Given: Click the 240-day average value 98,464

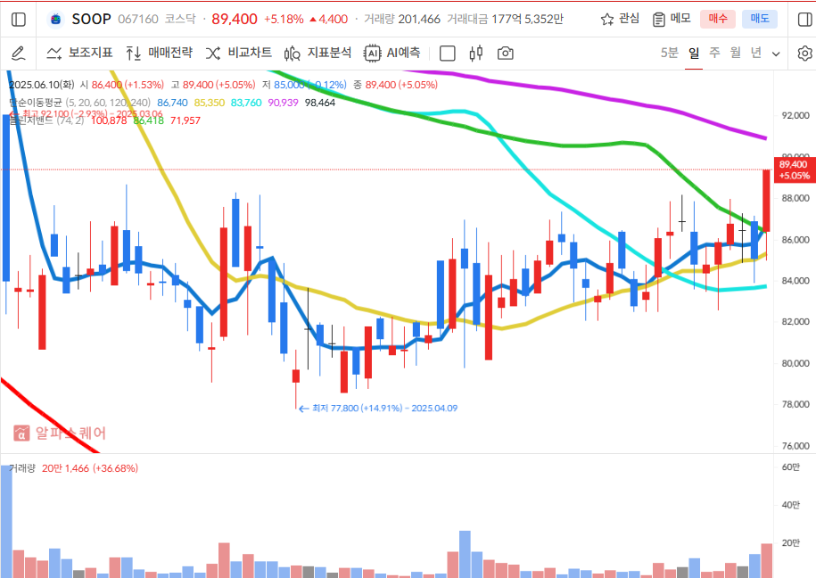Looking at the screenshot, I should 320,103.
